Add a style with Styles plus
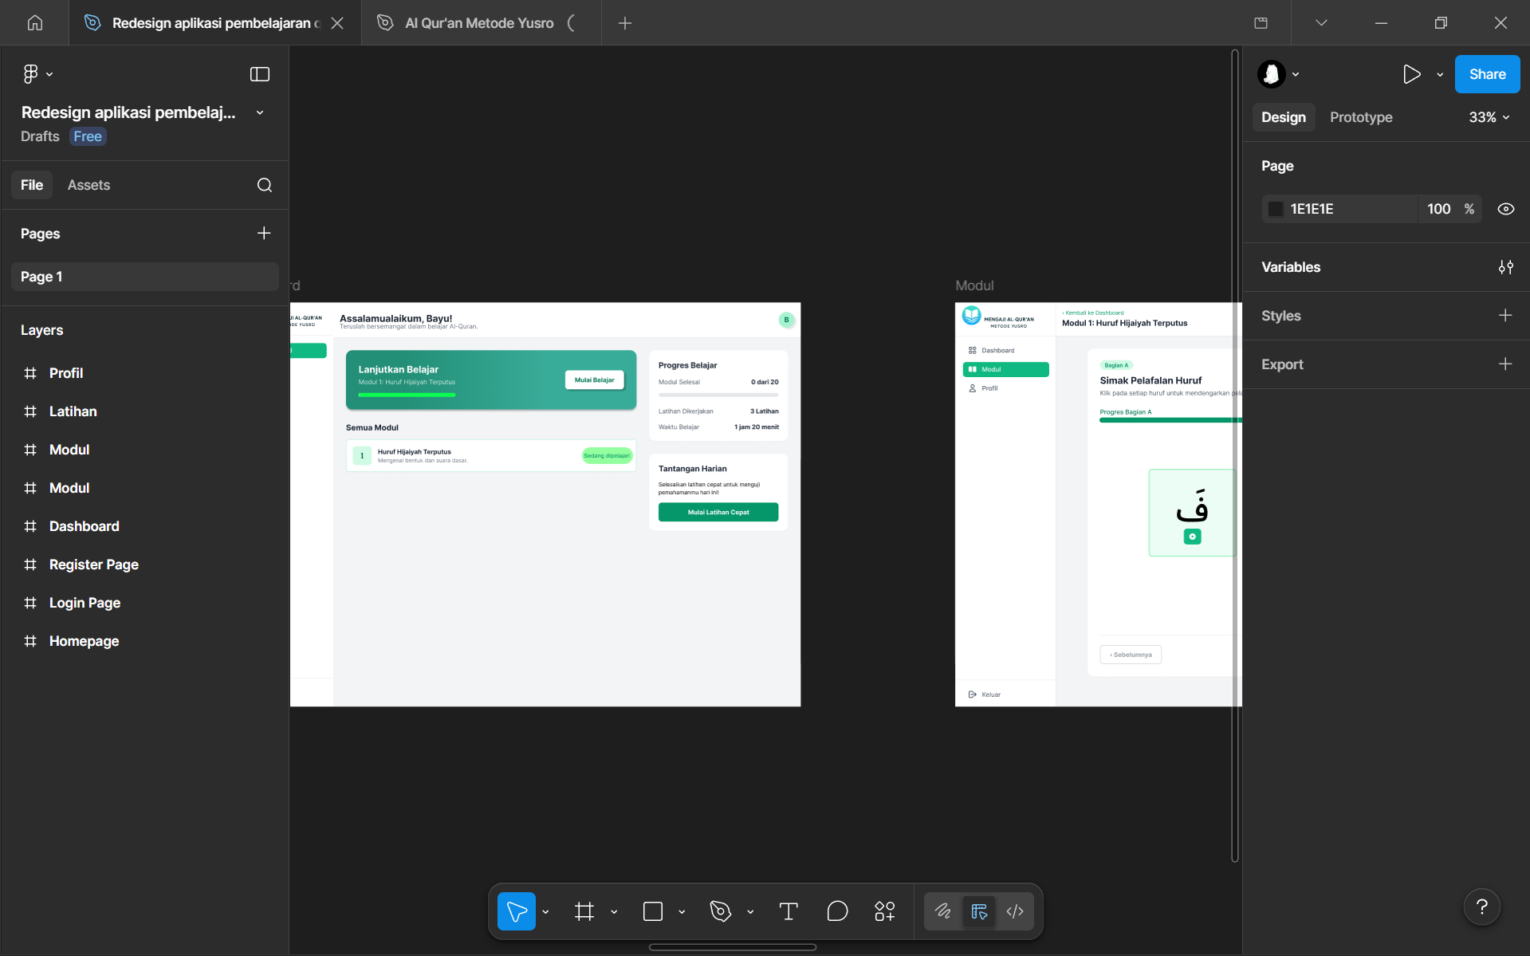 pyautogui.click(x=1505, y=315)
